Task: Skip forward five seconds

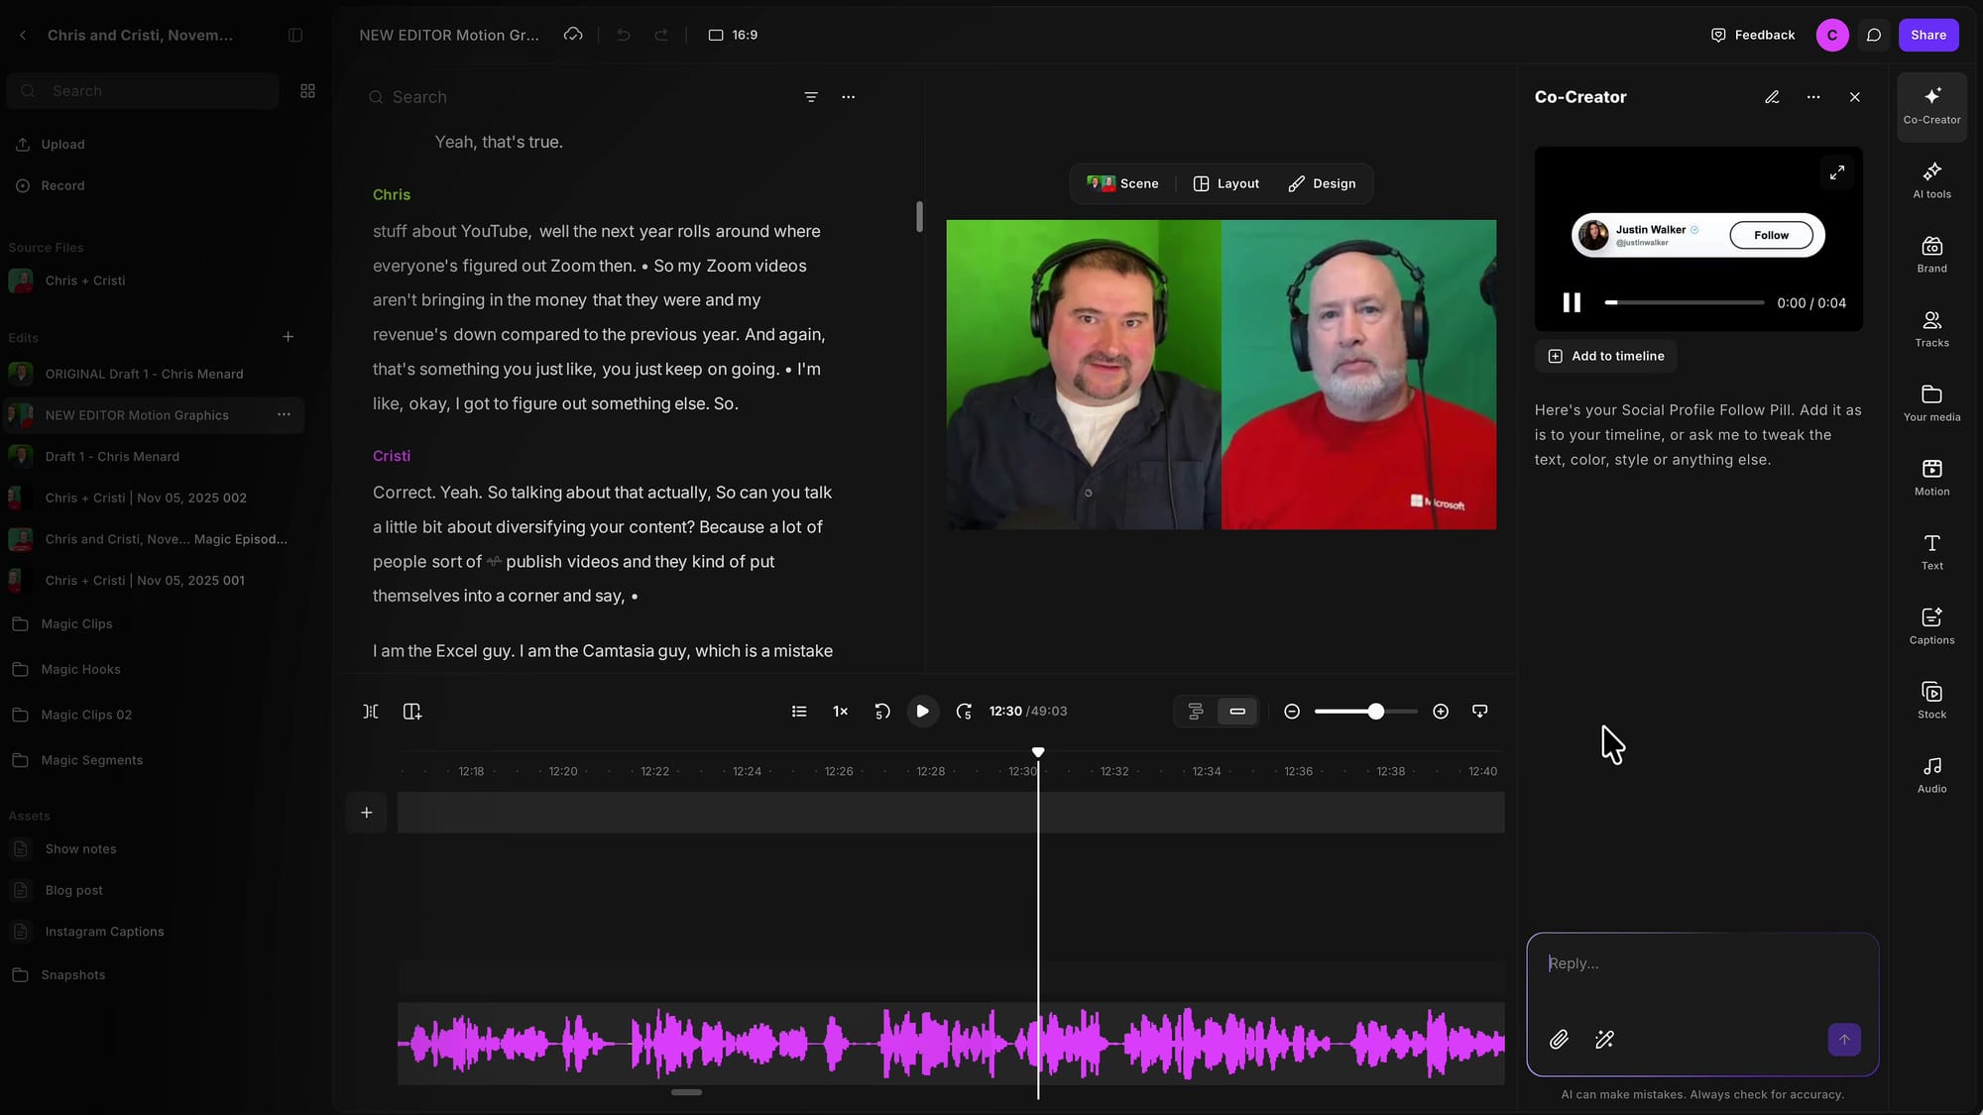Action: click(x=964, y=712)
